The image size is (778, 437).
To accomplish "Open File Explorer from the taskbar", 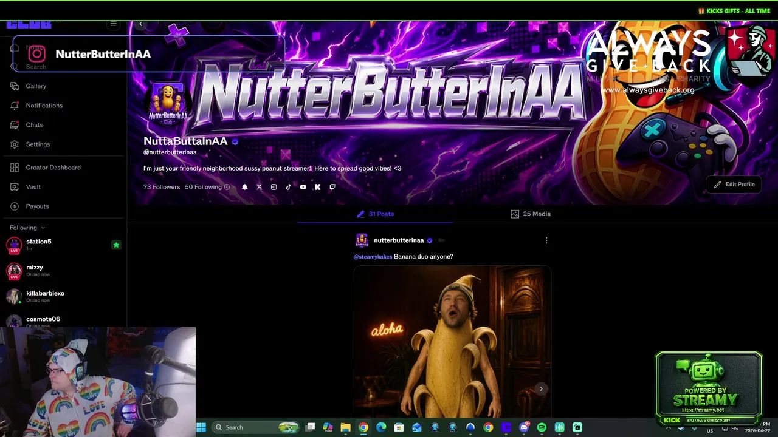I will point(345,427).
